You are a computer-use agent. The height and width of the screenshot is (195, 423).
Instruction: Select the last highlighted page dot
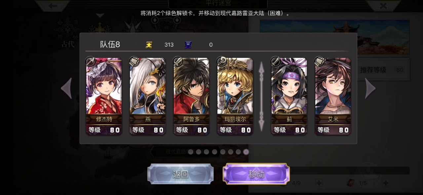(x=246, y=152)
